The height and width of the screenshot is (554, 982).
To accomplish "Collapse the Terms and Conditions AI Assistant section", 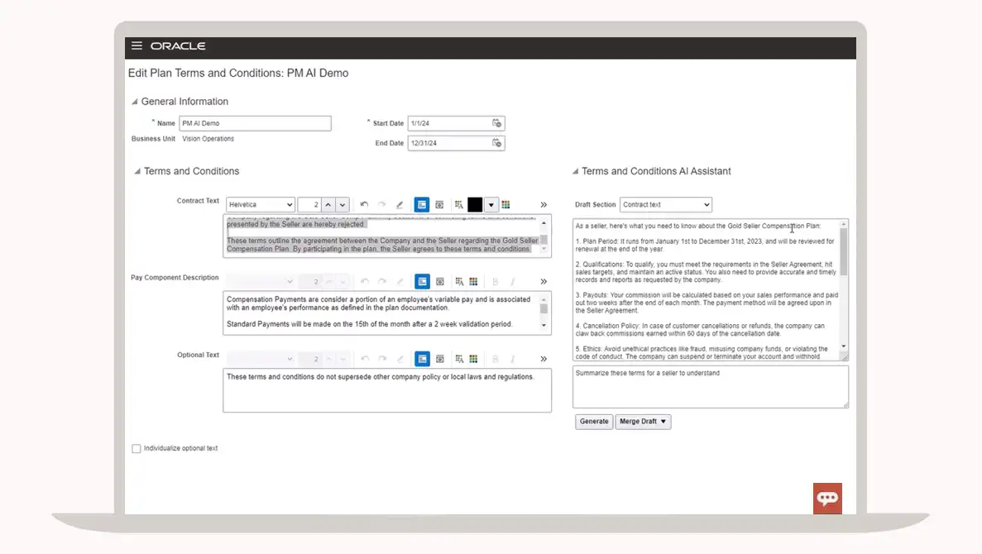I will [x=575, y=172].
